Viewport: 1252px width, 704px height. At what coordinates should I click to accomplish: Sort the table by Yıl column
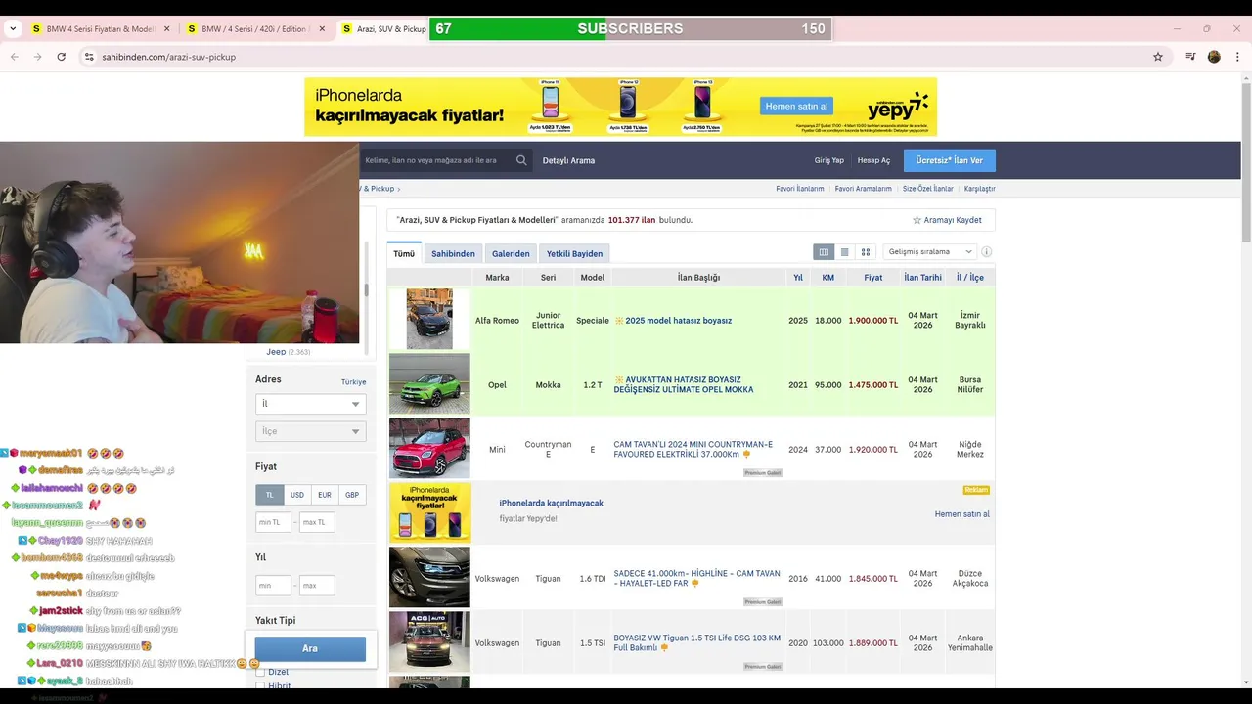point(798,278)
